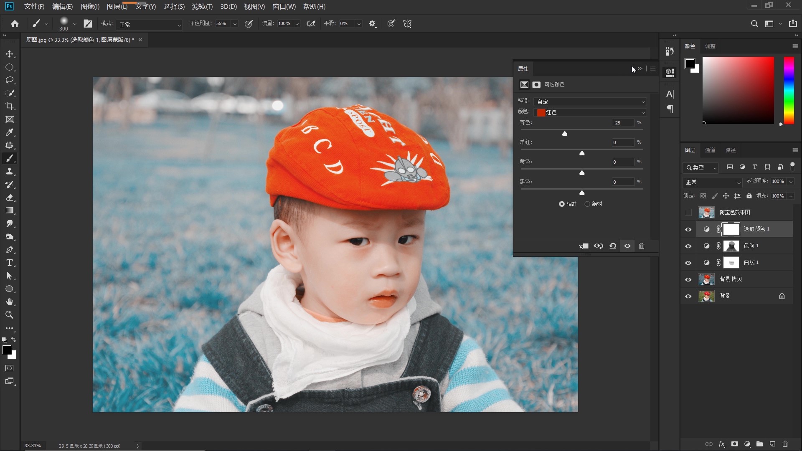The height and width of the screenshot is (451, 802).
Task: Select the Crop tool
Action: (x=10, y=106)
